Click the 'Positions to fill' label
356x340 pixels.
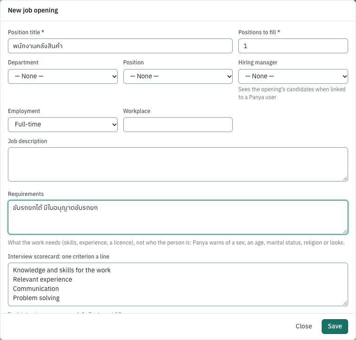click(257, 32)
